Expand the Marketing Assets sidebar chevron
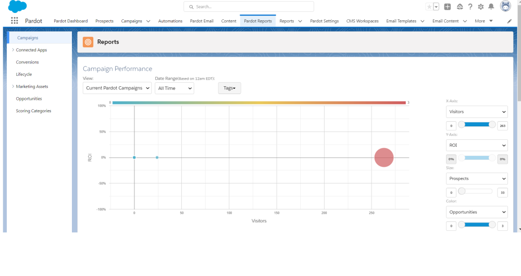Viewport: 521px width, 276px height. coord(13,86)
